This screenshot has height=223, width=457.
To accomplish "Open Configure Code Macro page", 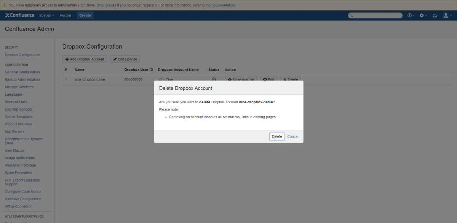I will pyautogui.click(x=23, y=192).
